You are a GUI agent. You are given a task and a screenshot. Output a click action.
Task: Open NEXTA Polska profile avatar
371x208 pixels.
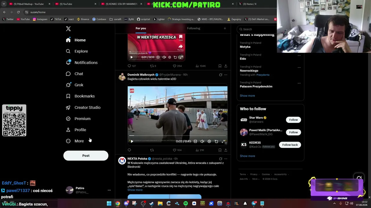(122, 161)
